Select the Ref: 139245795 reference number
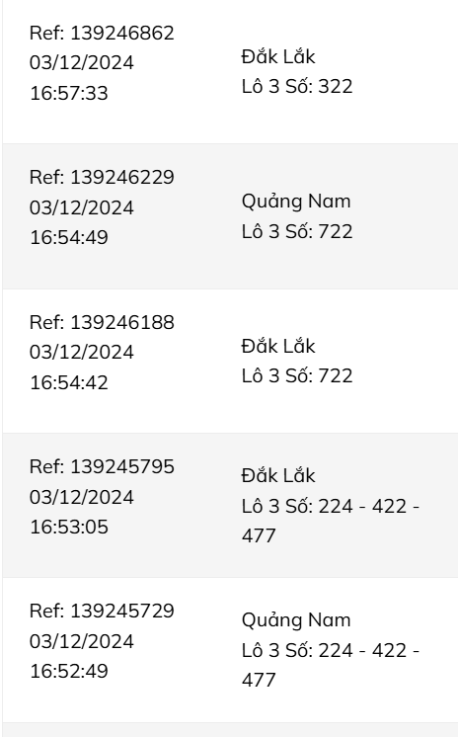 (102, 466)
